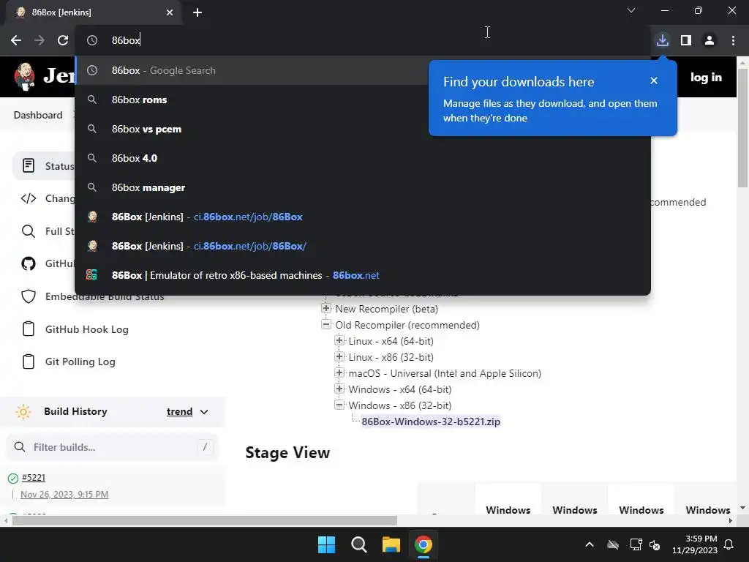This screenshot has height=562, width=749.
Task: Expand Linux - x64 (64-bit) node
Action: coord(339,341)
